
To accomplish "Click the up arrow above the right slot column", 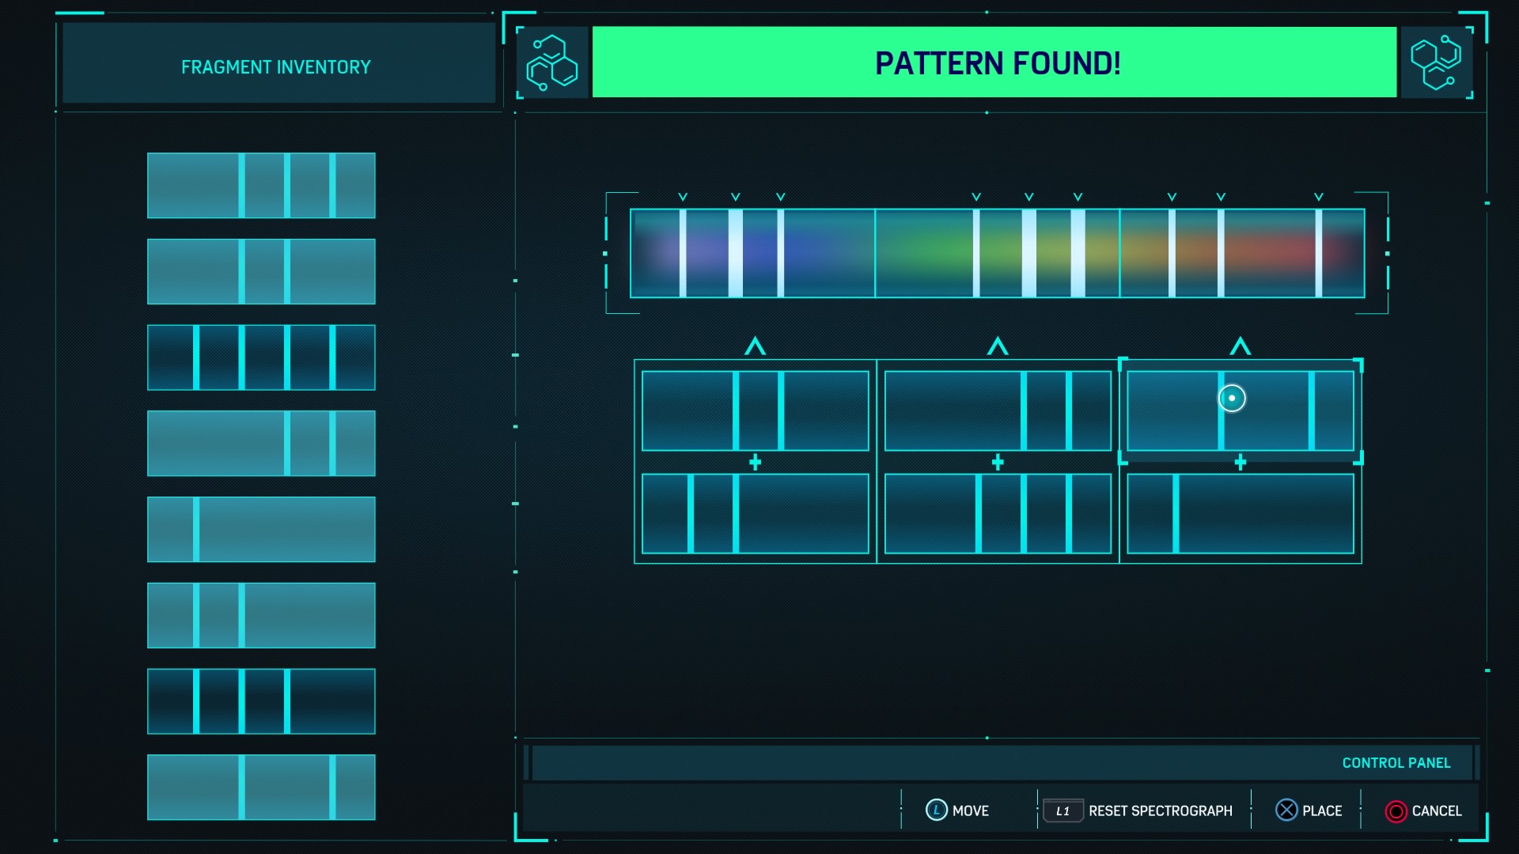I will point(1240,346).
